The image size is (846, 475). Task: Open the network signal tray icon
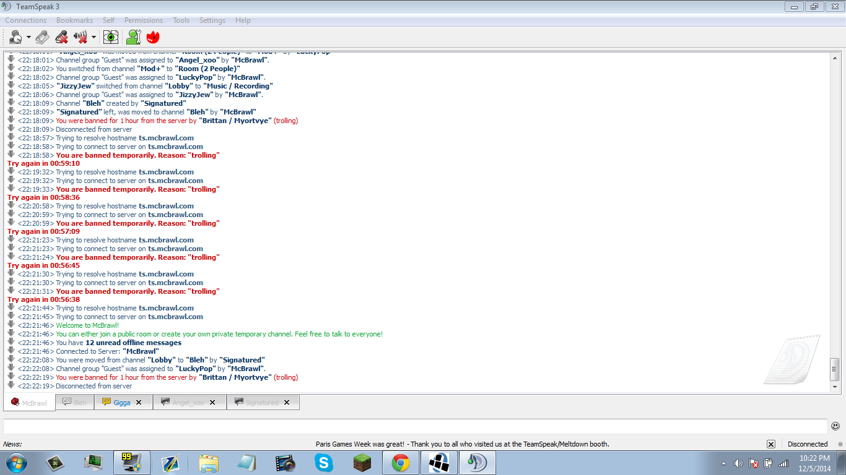click(x=783, y=463)
